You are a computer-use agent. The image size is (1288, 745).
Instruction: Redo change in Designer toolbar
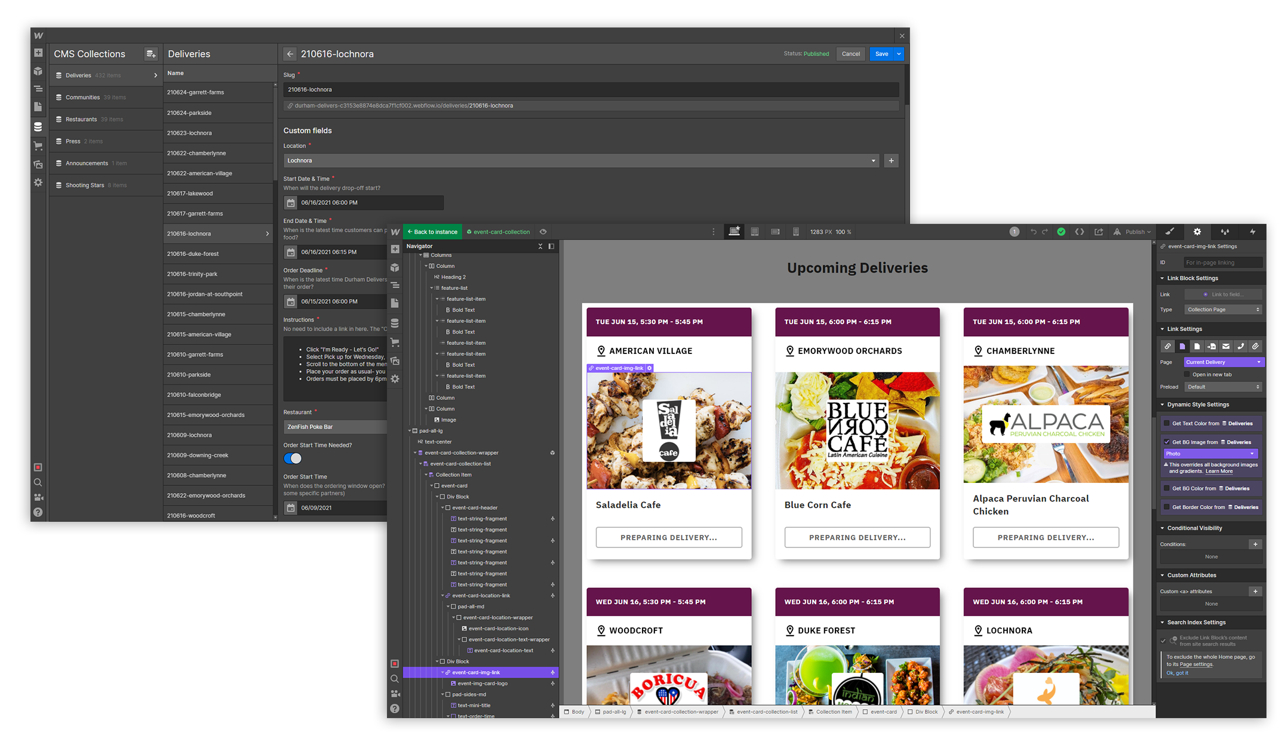pos(1045,232)
